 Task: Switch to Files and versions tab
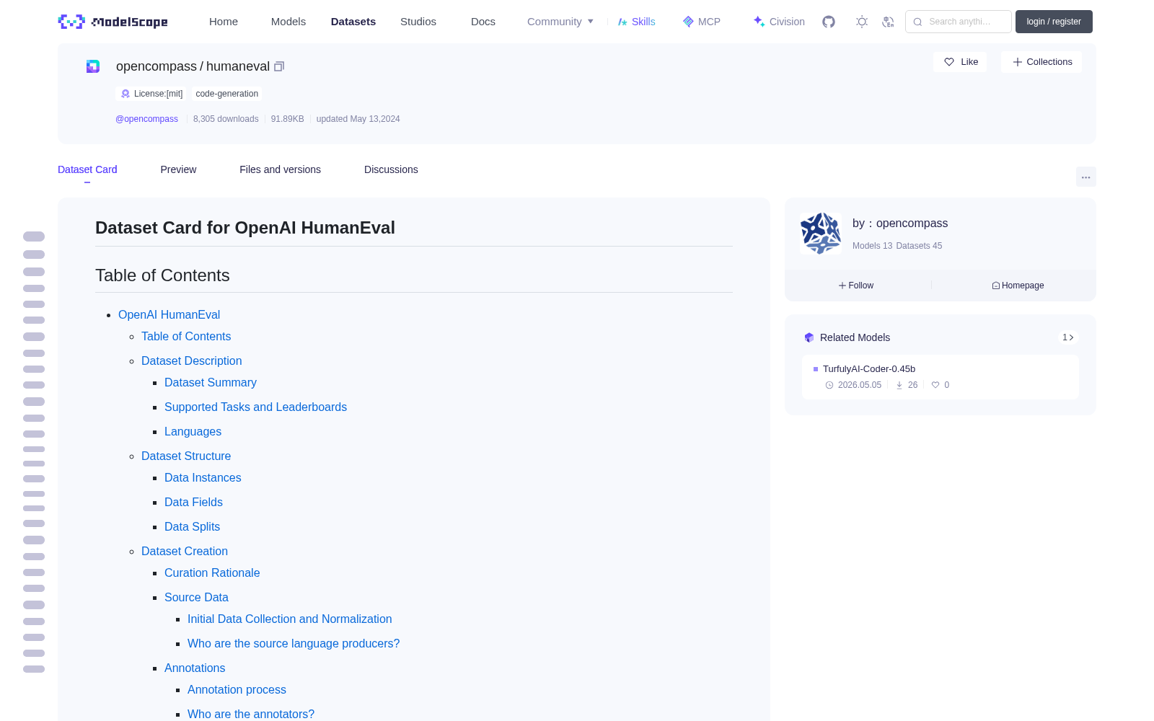[280, 169]
